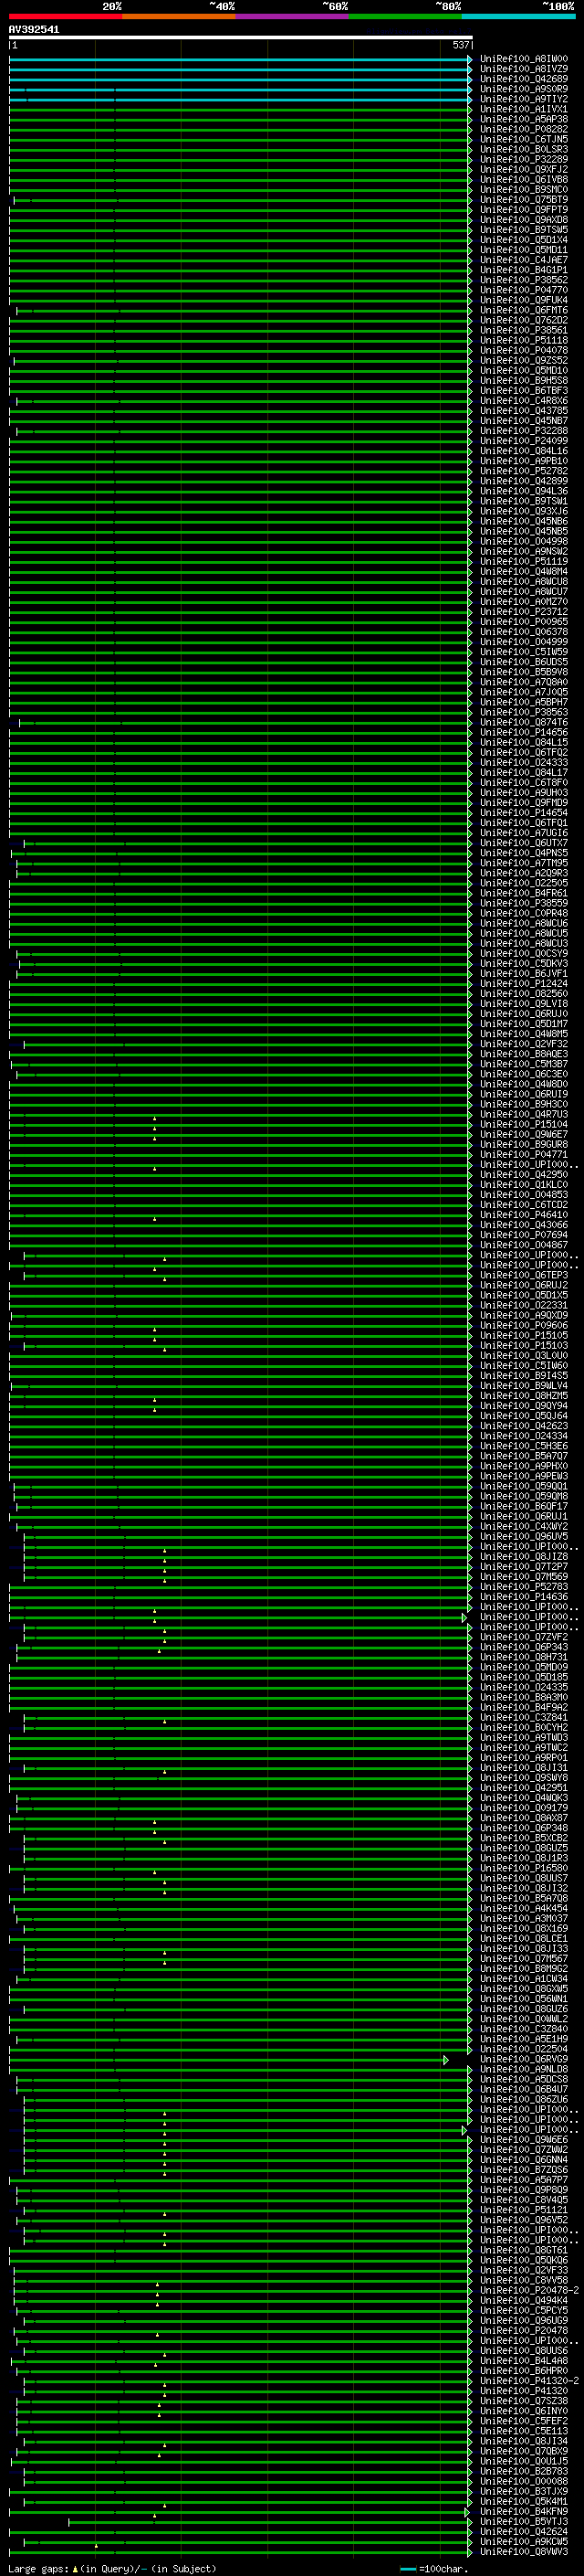
Task: Click the gap marker triangle in the UniRef100_P46410 row
Action: [x=155, y=1219]
